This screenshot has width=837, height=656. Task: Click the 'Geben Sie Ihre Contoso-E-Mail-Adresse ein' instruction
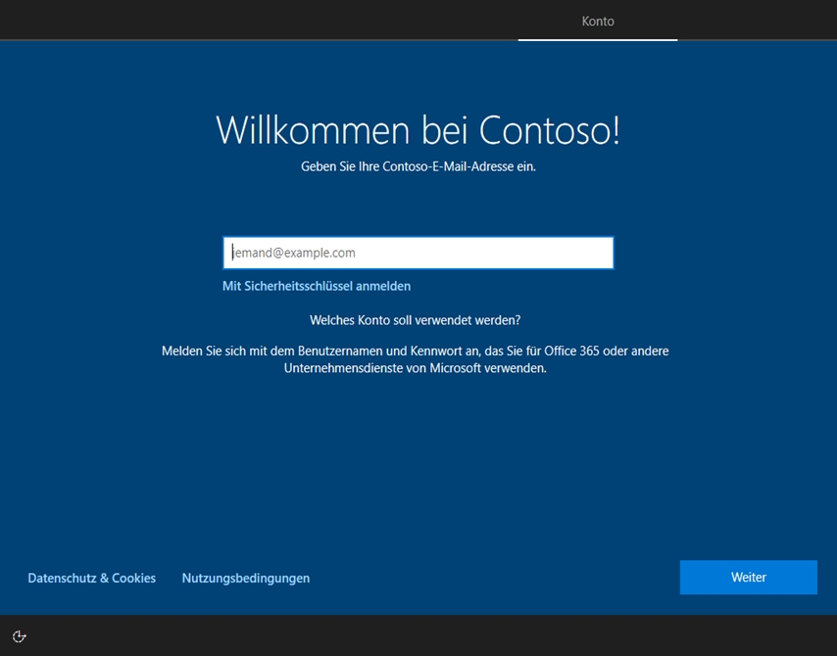tap(418, 166)
